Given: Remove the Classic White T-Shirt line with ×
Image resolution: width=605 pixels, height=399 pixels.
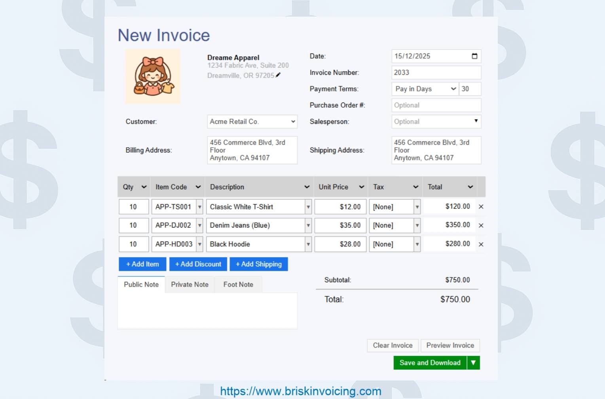Looking at the screenshot, I should (x=481, y=206).
